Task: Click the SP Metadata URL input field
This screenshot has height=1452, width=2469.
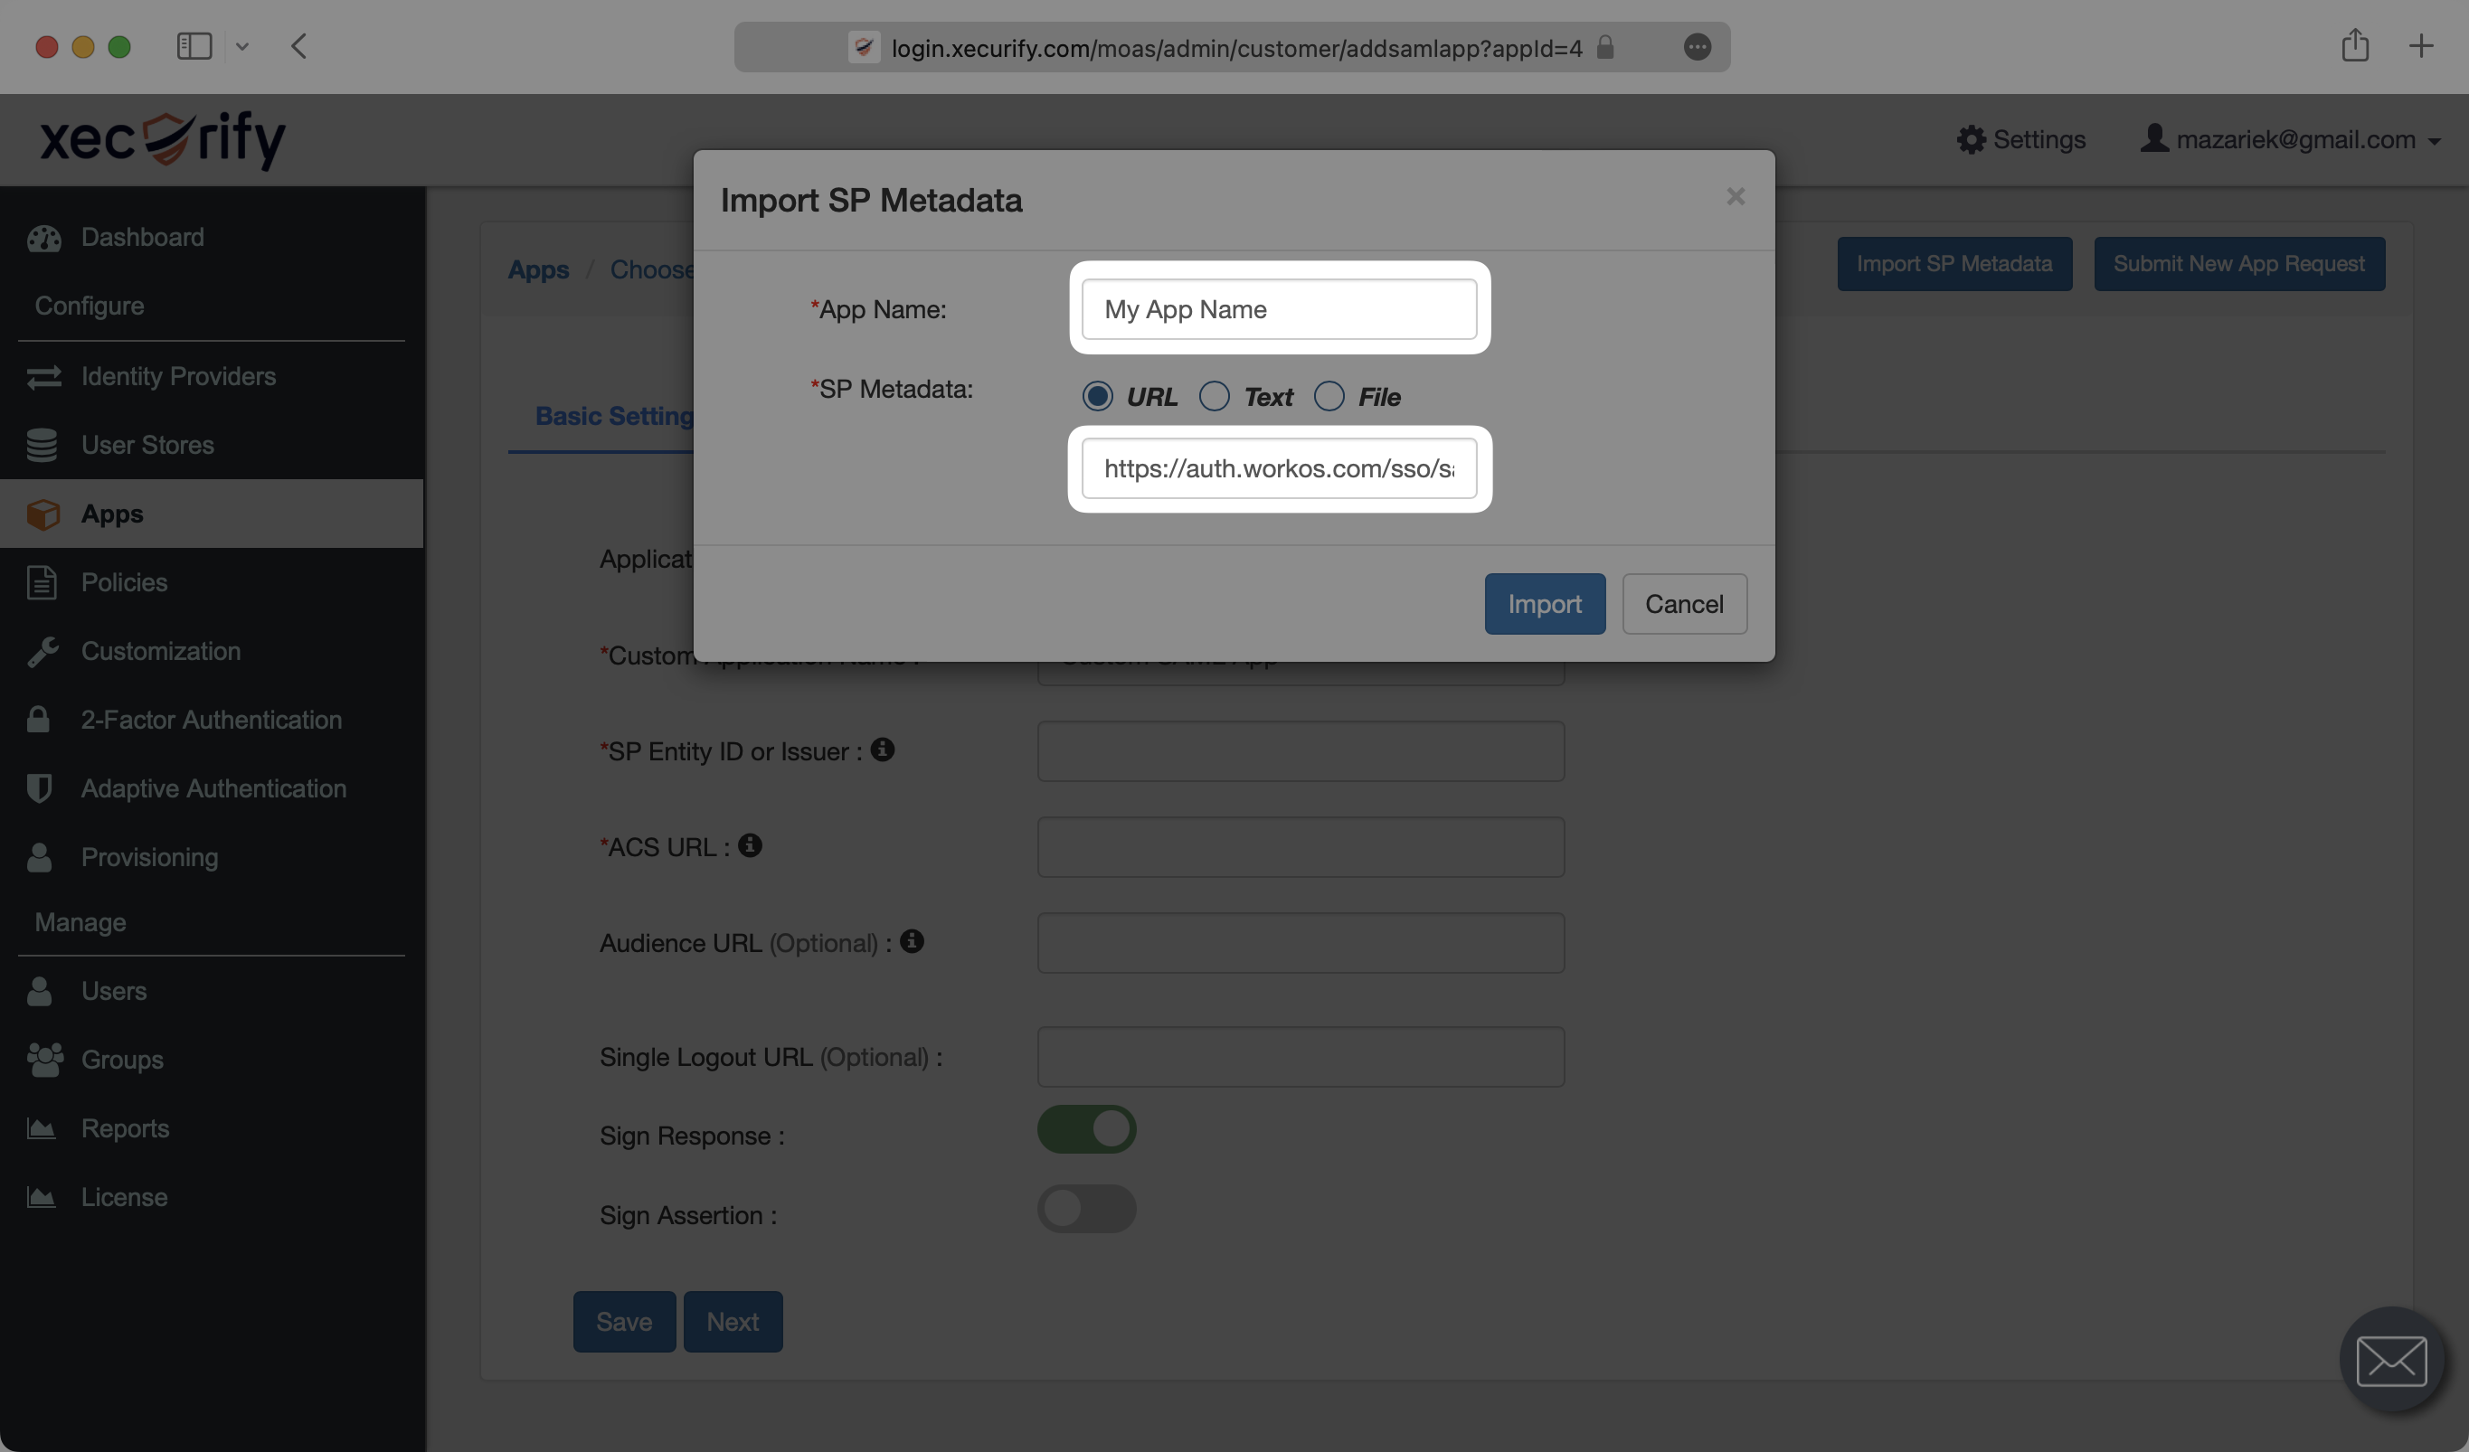Action: (x=1278, y=468)
